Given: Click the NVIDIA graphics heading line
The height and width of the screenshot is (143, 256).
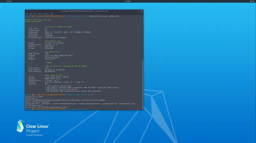Looking at the screenshot, I should tap(52, 41).
